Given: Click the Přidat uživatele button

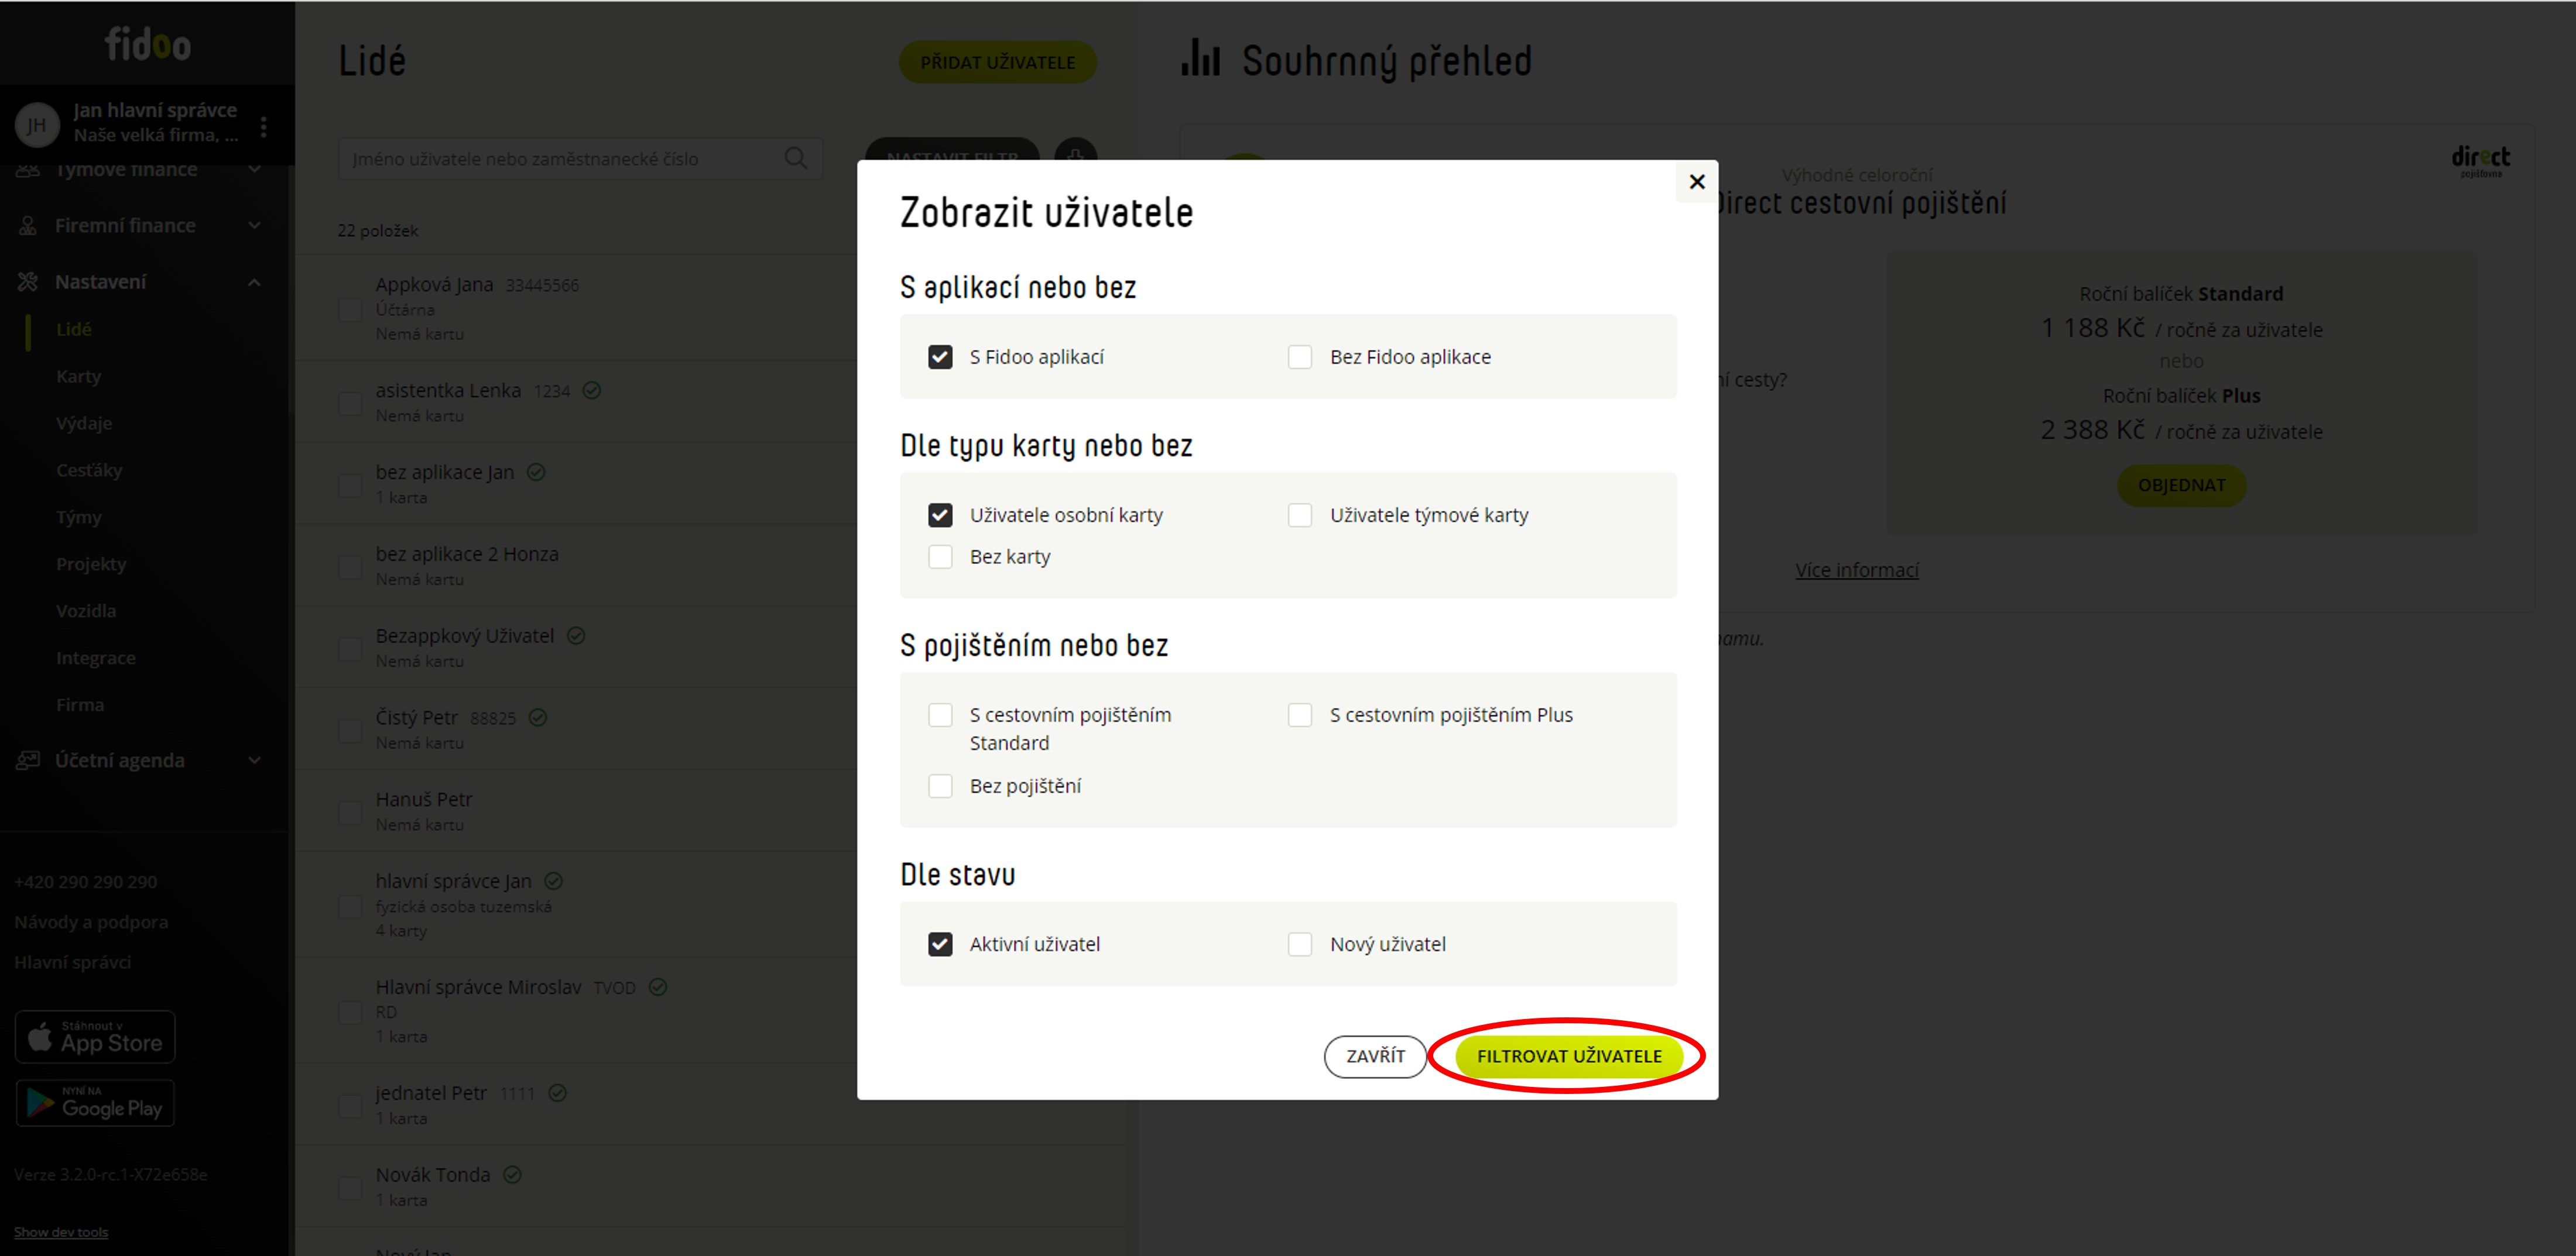Looking at the screenshot, I should tap(997, 62).
